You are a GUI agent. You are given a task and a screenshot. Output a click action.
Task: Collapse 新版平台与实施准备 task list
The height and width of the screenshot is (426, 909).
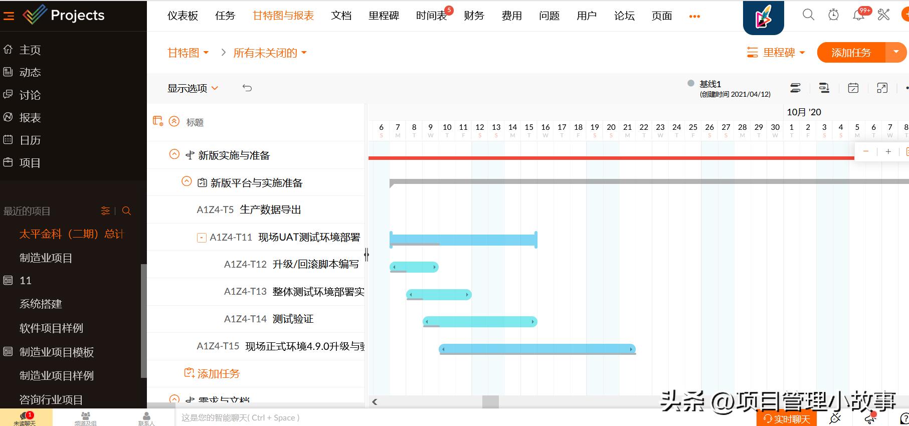pyautogui.click(x=187, y=181)
